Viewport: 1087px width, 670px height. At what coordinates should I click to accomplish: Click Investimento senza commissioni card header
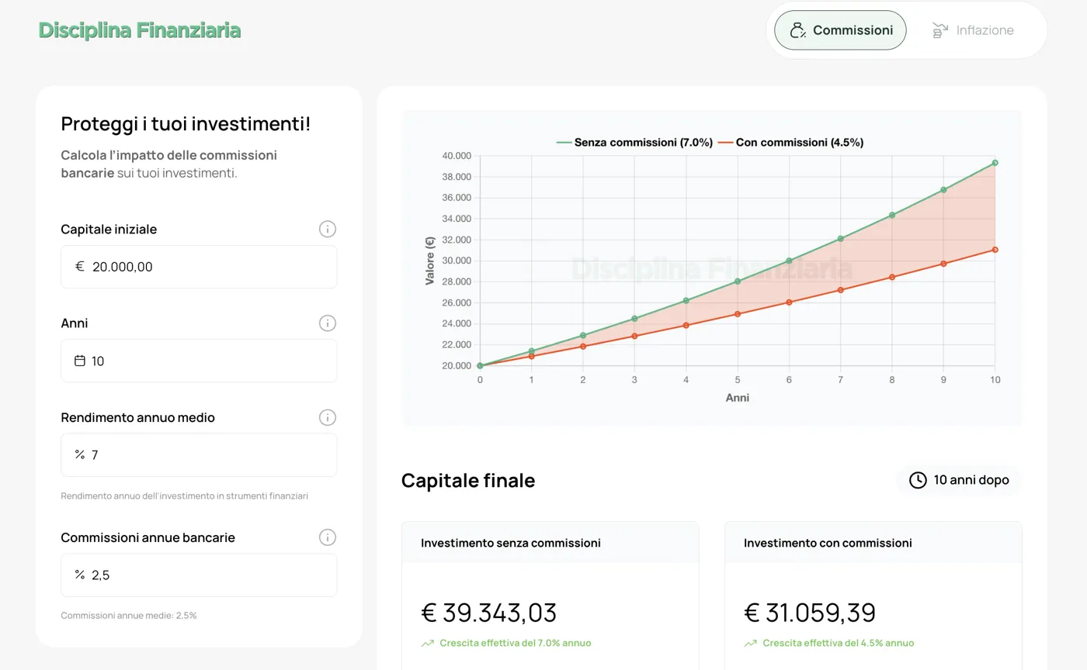550,543
